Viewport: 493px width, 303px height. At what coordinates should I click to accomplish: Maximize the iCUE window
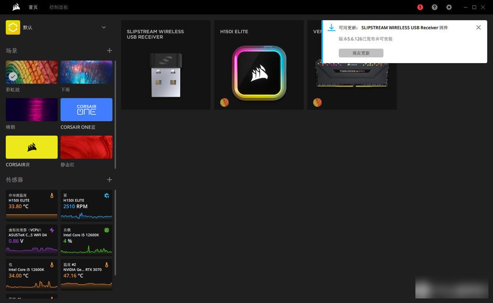[474, 7]
